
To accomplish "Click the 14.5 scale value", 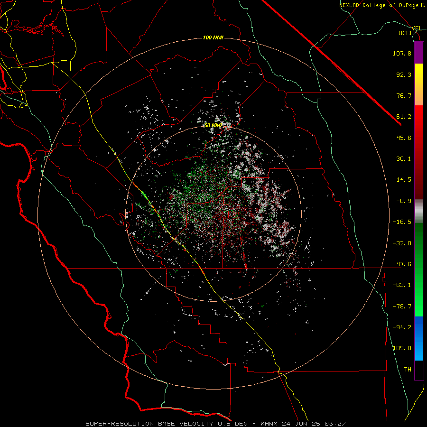I will point(404,180).
